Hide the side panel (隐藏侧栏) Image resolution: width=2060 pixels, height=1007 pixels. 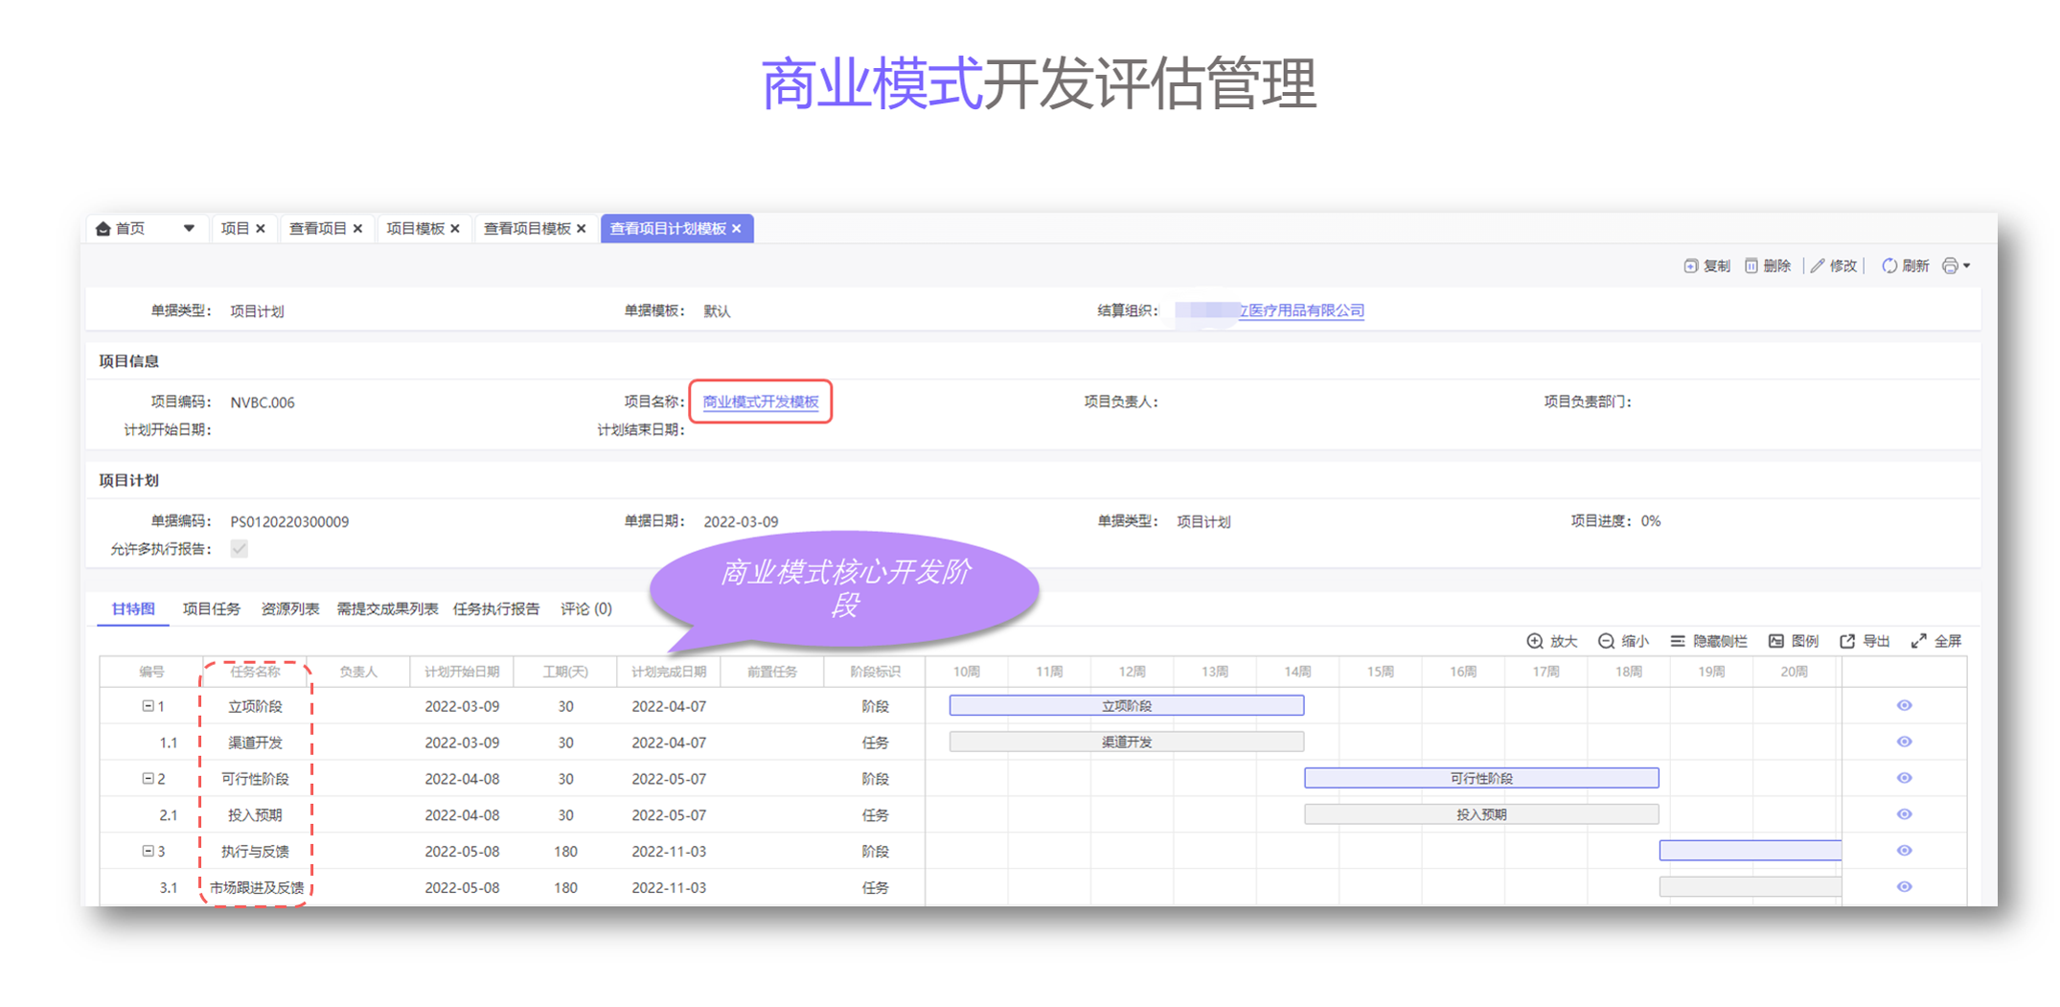pos(1678,641)
